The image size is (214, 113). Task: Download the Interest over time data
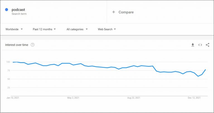(193, 45)
